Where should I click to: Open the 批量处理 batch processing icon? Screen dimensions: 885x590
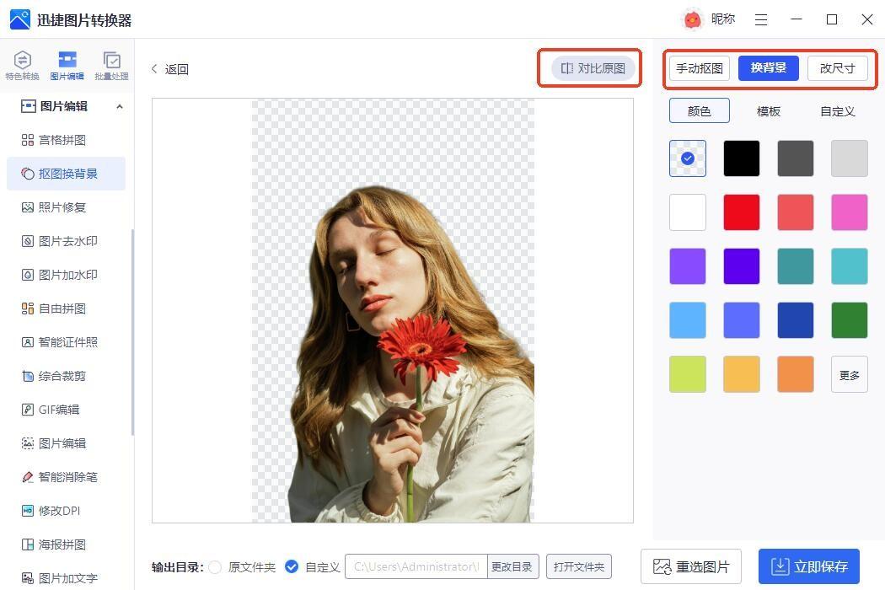click(x=111, y=64)
